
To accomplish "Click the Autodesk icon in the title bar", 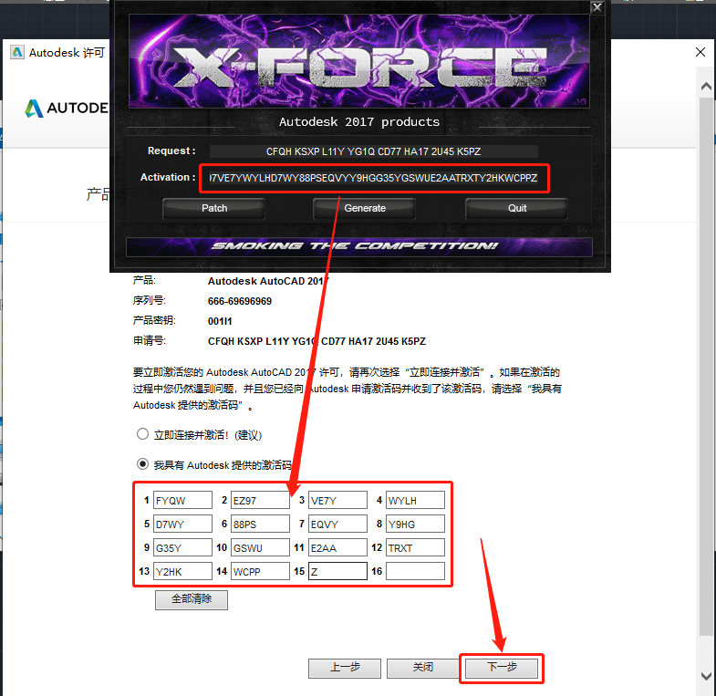I will click(x=17, y=53).
